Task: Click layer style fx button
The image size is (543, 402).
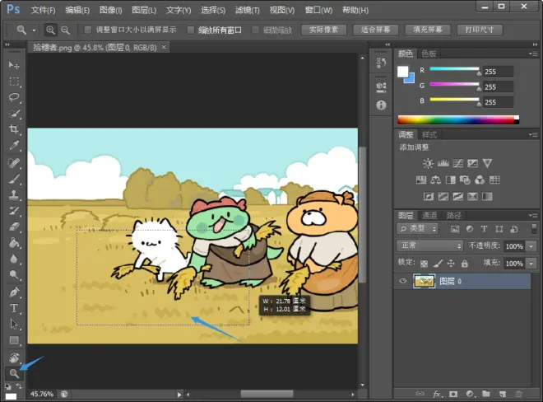Action: click(x=437, y=394)
